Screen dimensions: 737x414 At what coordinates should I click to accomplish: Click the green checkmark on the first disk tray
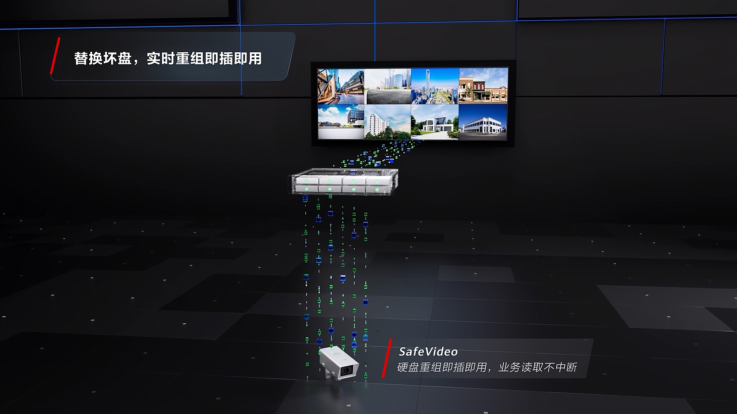pos(306,181)
